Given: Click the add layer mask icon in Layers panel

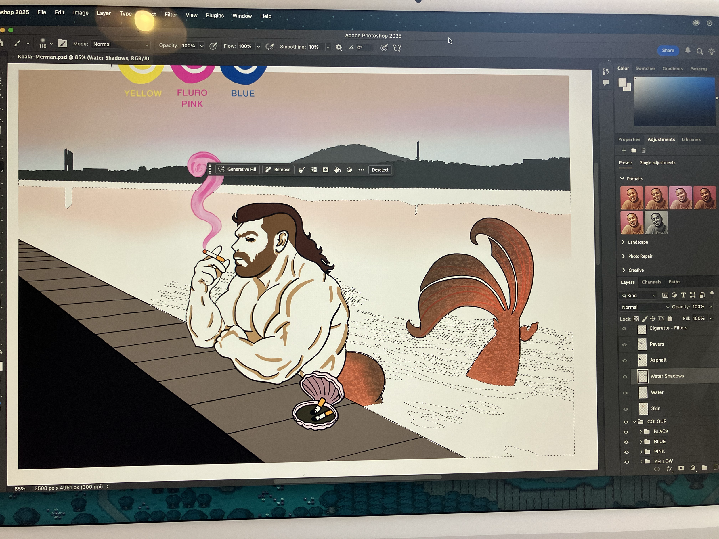Looking at the screenshot, I should (x=681, y=468).
